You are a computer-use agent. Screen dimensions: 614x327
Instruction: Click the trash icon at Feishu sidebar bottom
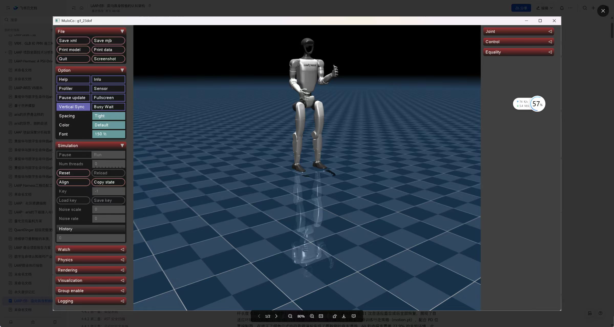(55, 322)
